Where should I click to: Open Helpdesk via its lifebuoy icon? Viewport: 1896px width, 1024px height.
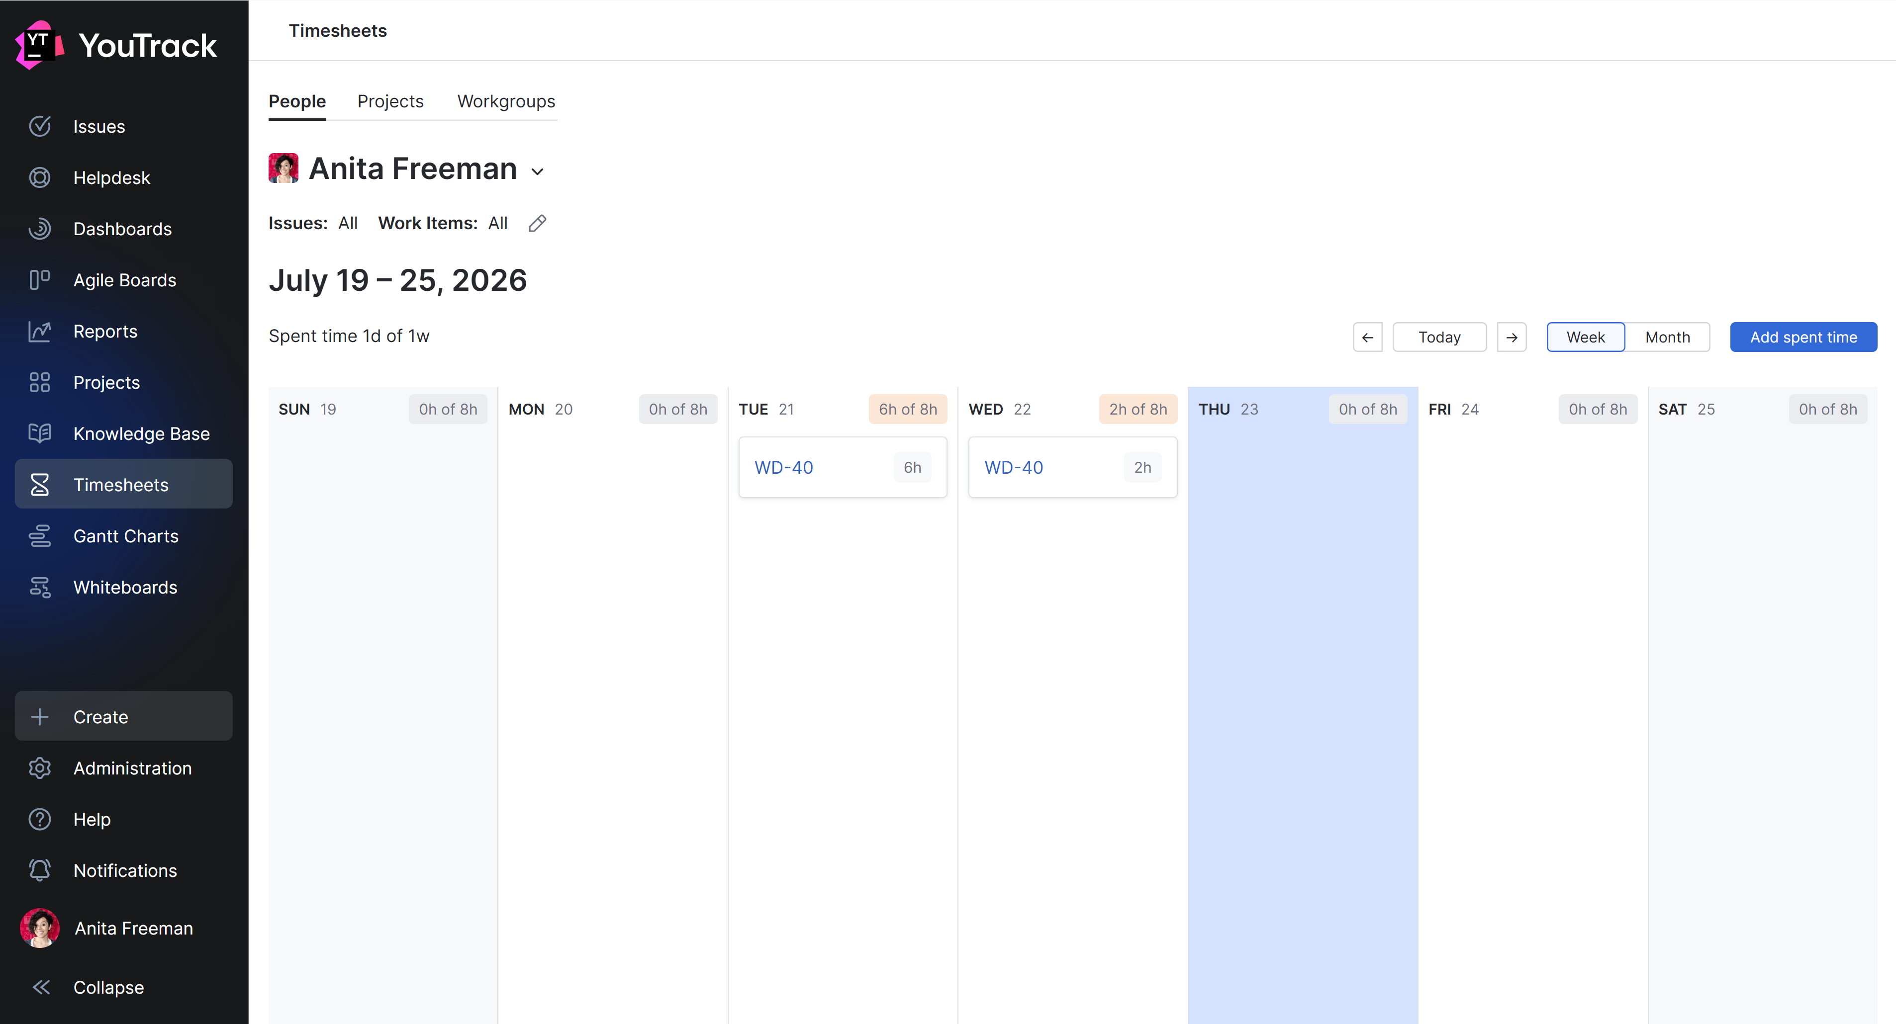(x=40, y=177)
